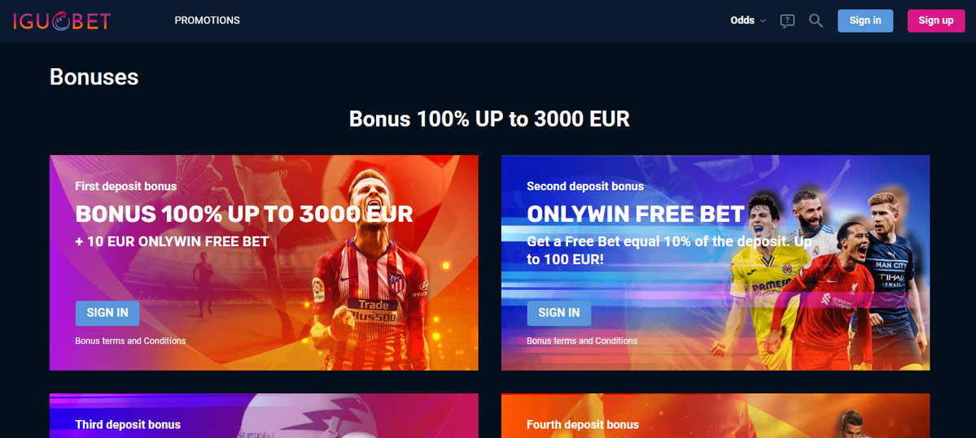This screenshot has height=438, width=976.
Task: Open the PROMOTIONS menu item
Action: click(x=208, y=20)
